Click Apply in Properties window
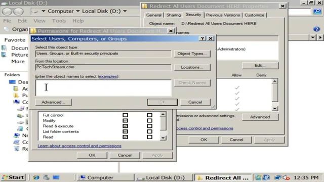324x182 pixels. 269,140
